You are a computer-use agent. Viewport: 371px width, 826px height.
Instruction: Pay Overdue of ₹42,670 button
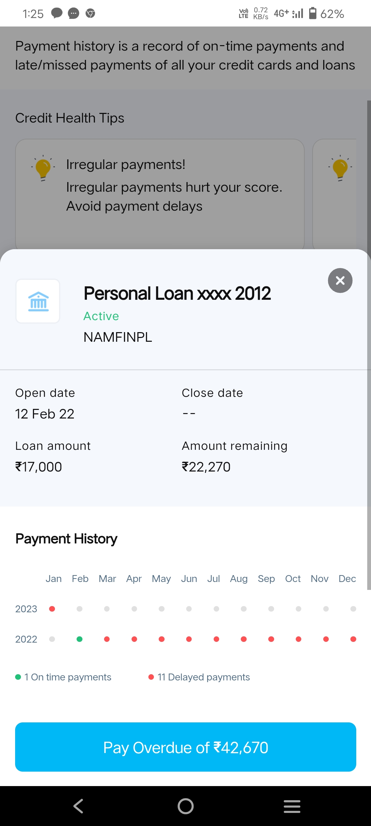(x=185, y=747)
